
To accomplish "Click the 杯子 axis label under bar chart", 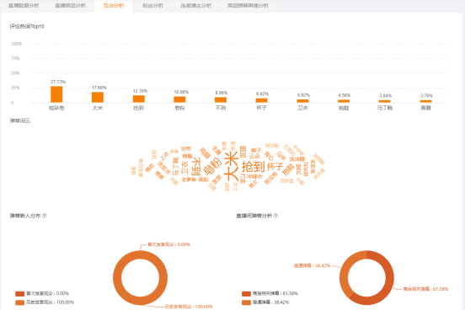I will pyautogui.click(x=261, y=108).
